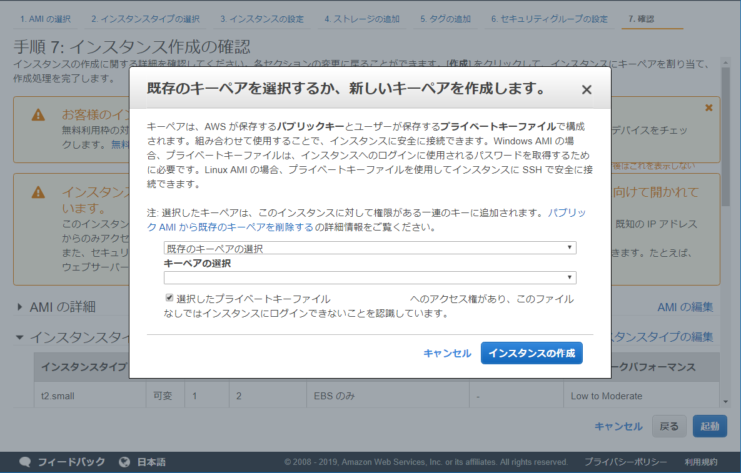
Task: Open the 5. タグの追加 tab
Action: click(x=445, y=19)
